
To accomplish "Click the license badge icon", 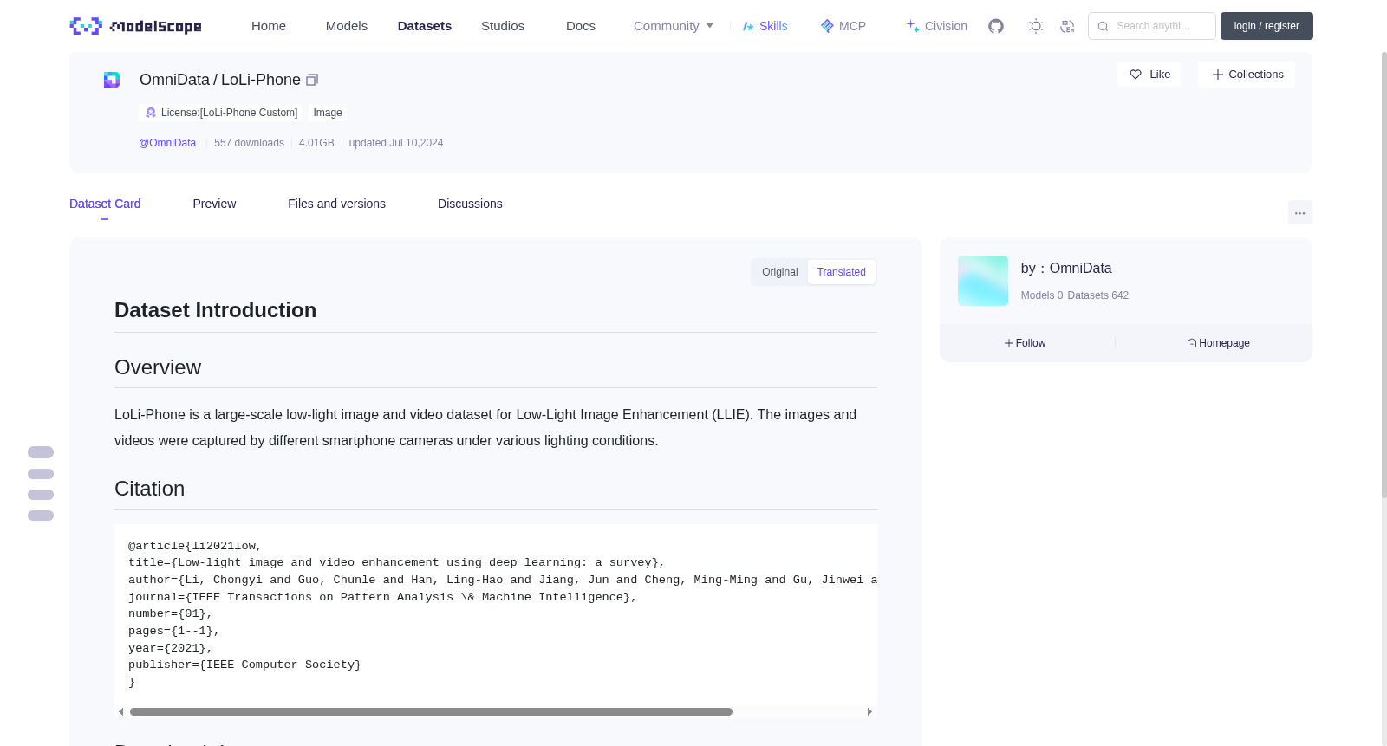I will click(x=151, y=113).
